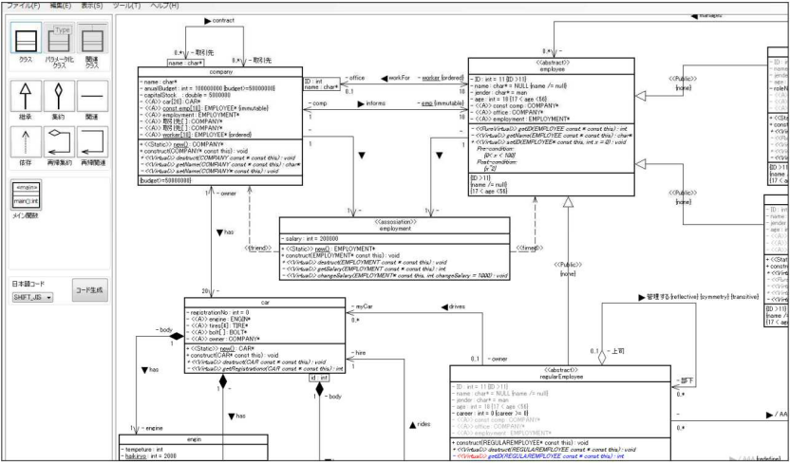Click the 'salary : int = 200000' attribute
This screenshot has height=463, width=790.
click(x=311, y=239)
